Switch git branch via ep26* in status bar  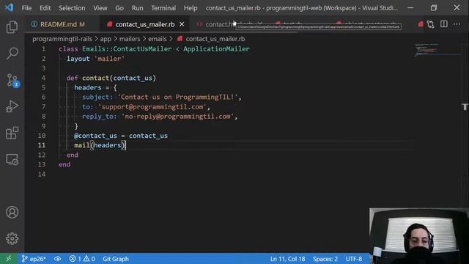point(34,259)
